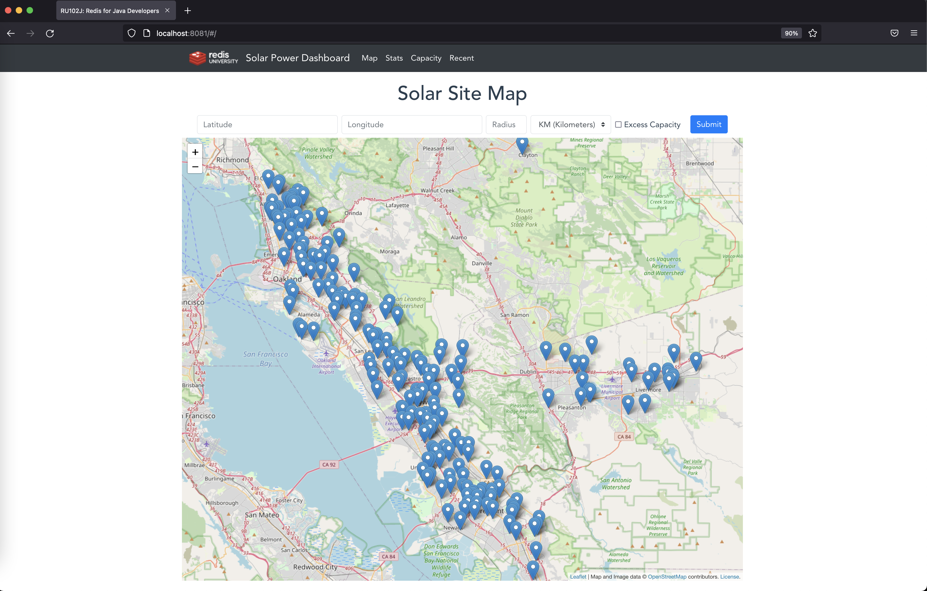The height and width of the screenshot is (591, 927).
Task: Open the Firefox hamburger menu
Action: 913,34
